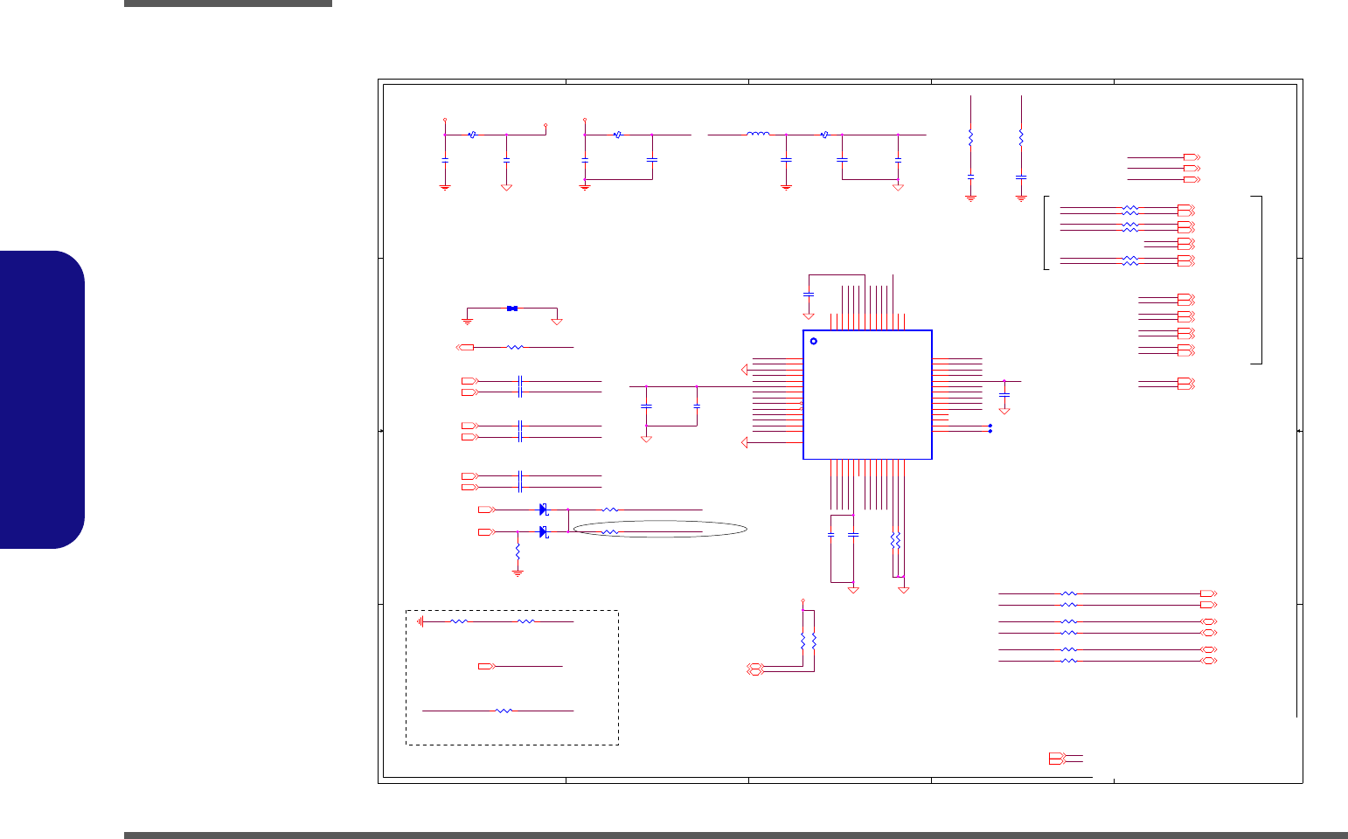
Task: Select the ground symbol inside the dashed box
Action: click(x=420, y=621)
